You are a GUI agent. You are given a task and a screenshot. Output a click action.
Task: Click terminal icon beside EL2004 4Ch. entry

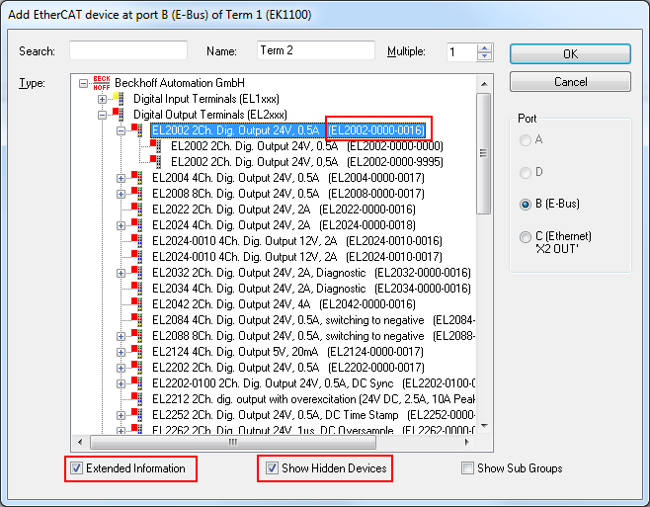pos(137,178)
